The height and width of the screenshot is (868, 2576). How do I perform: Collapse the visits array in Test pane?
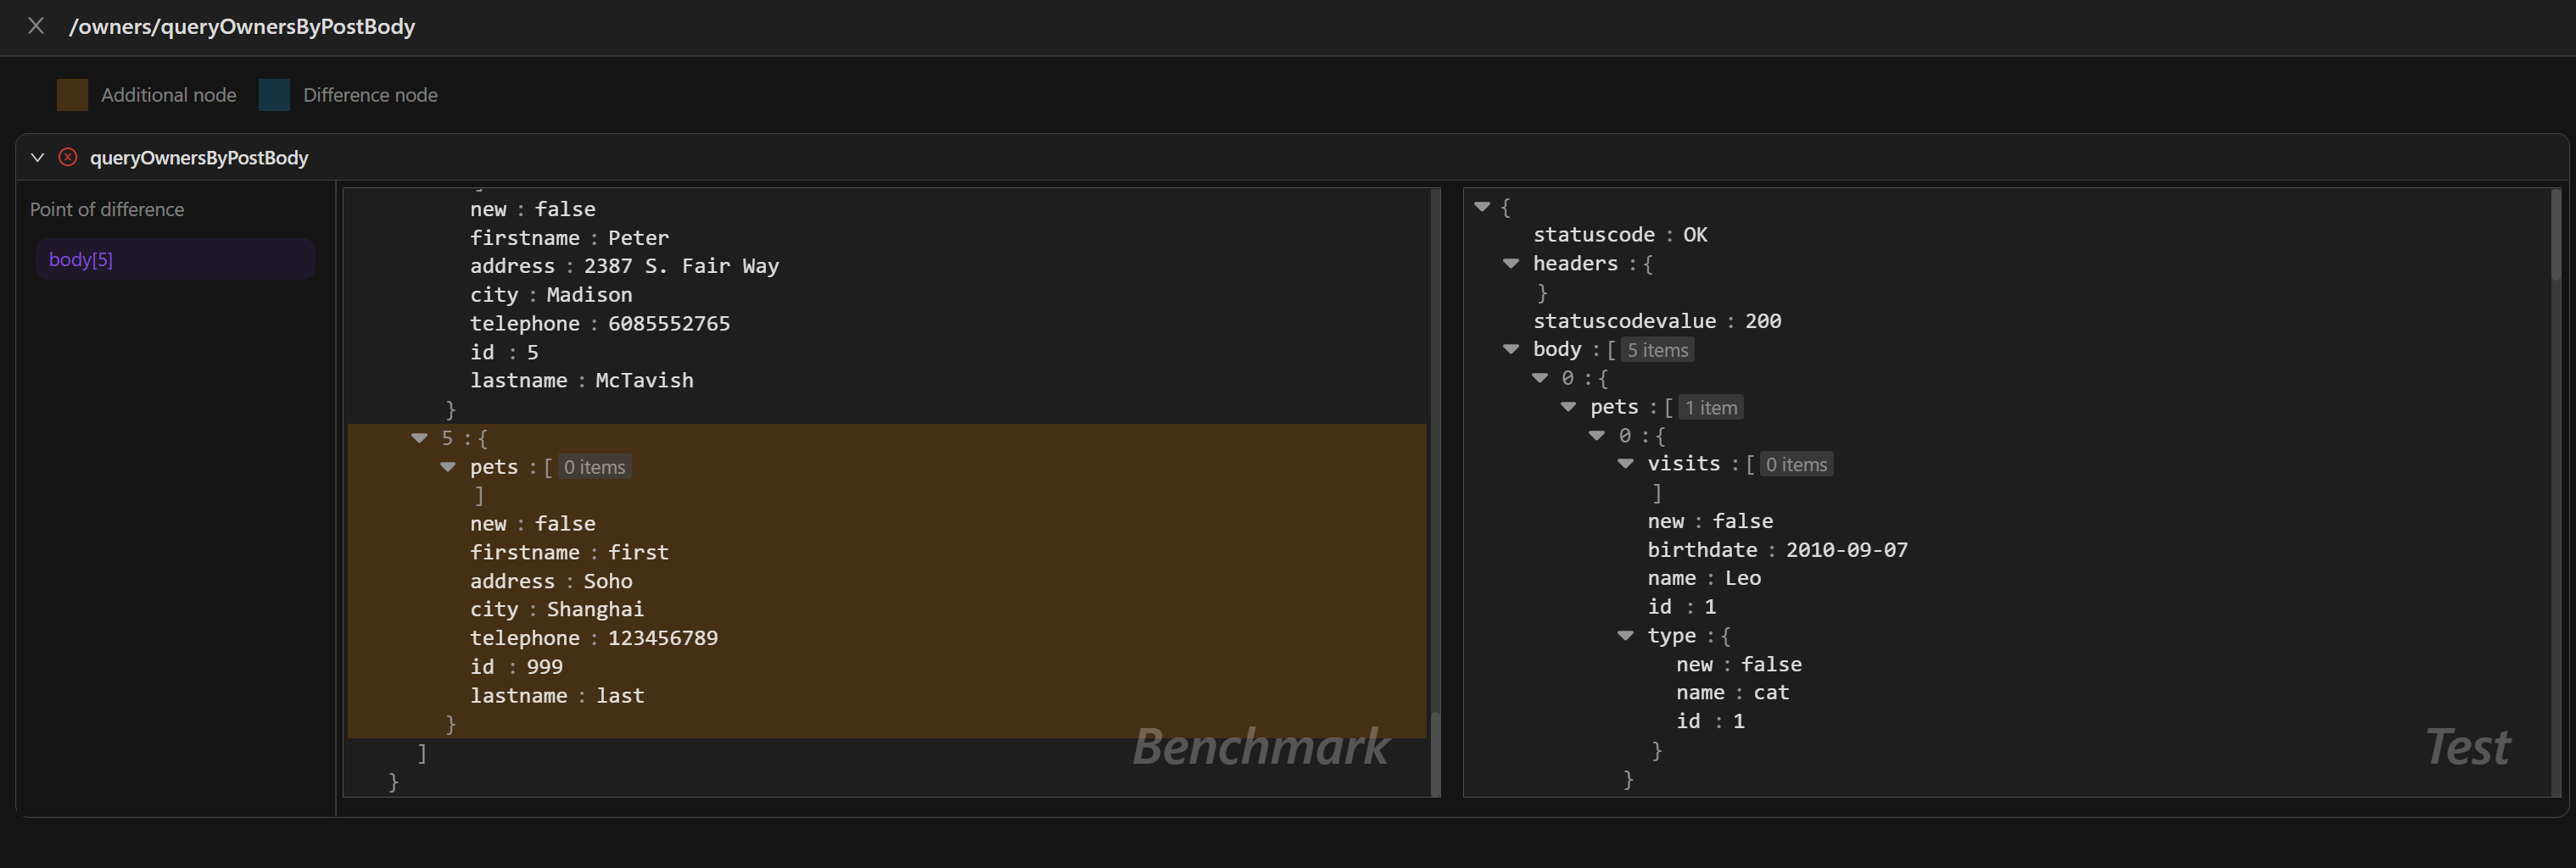[1626, 464]
